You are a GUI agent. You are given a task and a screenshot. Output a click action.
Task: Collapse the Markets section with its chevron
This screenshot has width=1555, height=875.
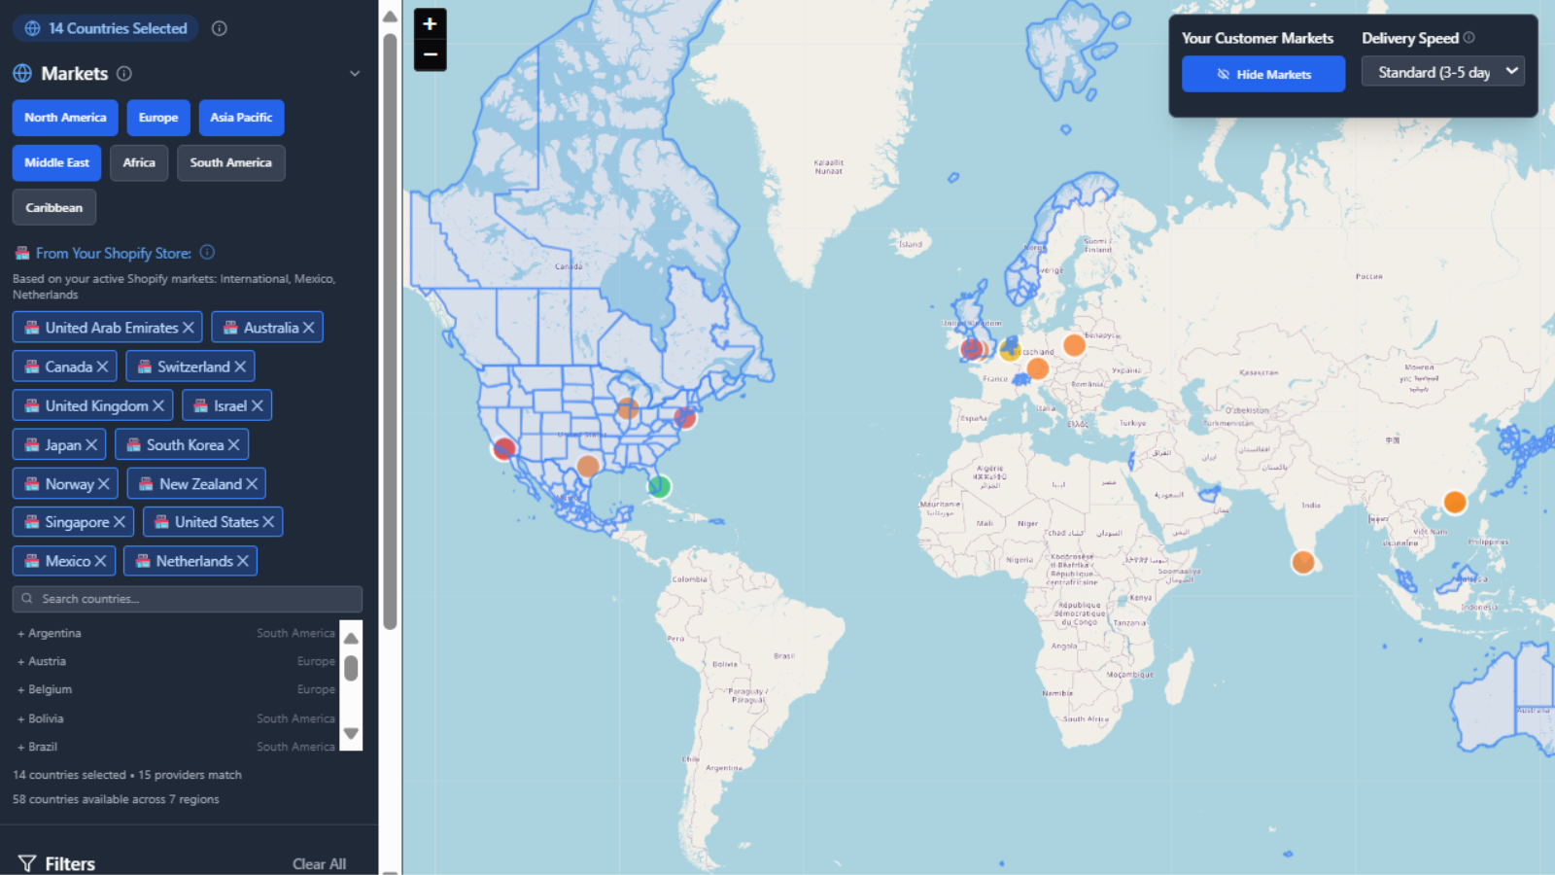click(355, 73)
